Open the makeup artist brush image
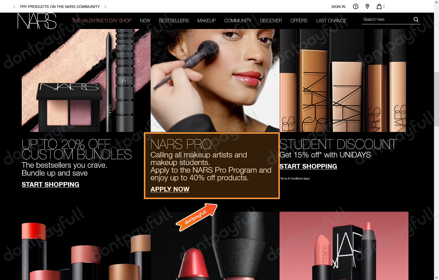This screenshot has height=280, width=439. pos(215,80)
